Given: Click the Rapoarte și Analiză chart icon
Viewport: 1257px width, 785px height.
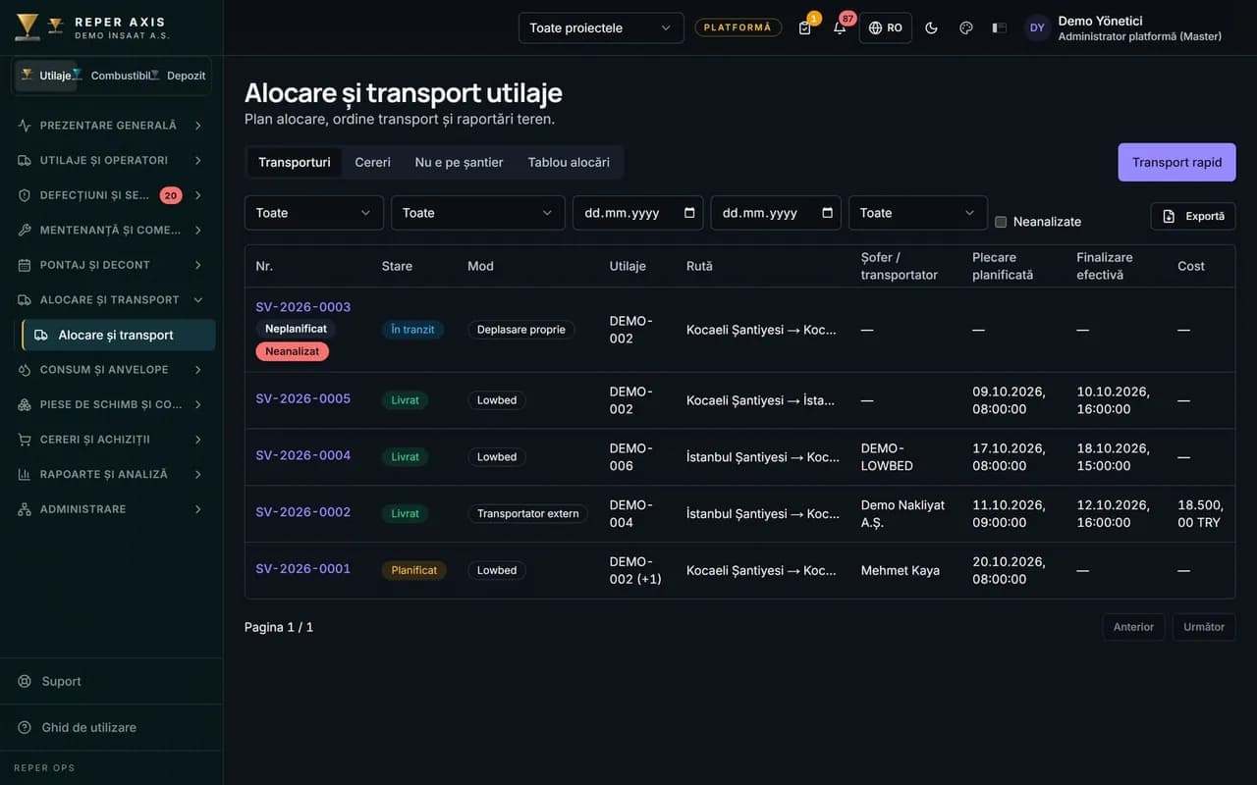Looking at the screenshot, I should (25, 474).
